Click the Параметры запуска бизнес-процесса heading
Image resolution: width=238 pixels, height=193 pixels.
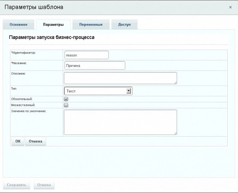click(x=51, y=38)
